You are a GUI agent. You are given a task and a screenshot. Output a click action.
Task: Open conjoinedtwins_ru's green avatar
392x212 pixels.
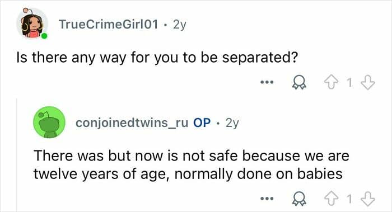(x=49, y=123)
